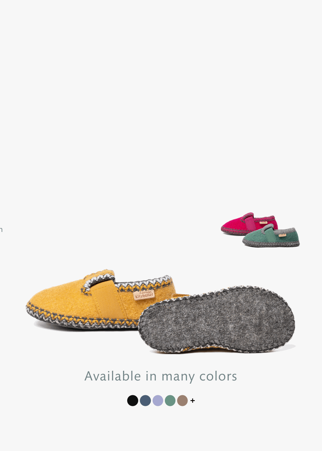This screenshot has width=322, height=451.
Task: Click the cut-off text at left edge
Action: point(1,230)
